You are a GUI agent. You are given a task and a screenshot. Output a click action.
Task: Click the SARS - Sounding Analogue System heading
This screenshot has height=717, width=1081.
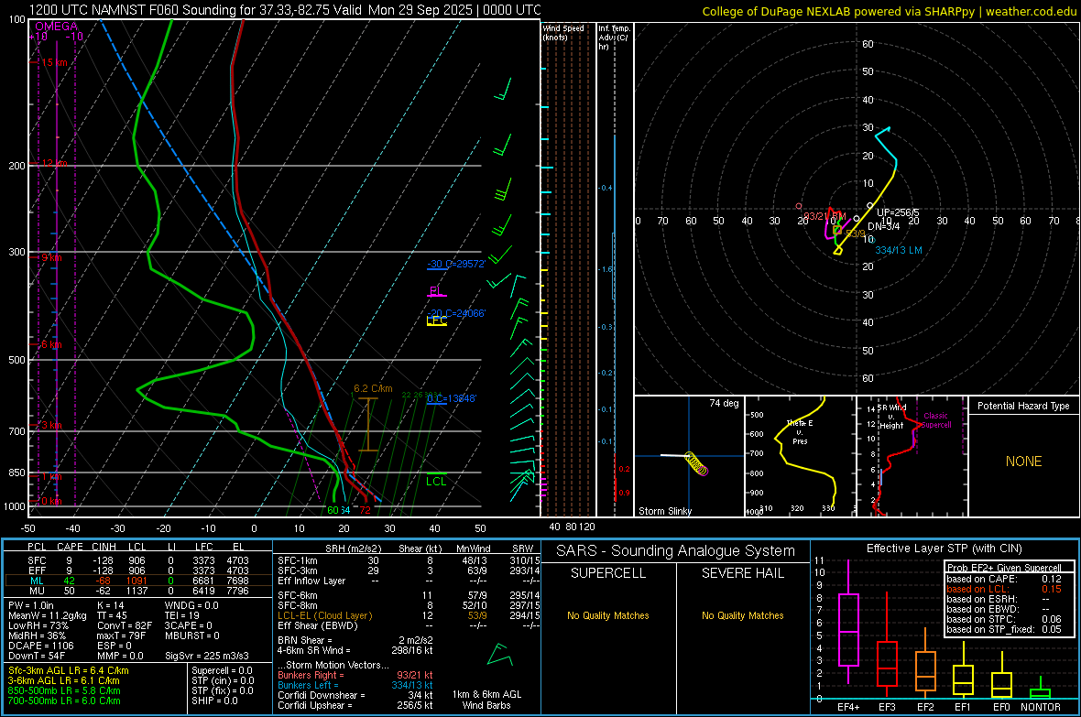tap(675, 551)
